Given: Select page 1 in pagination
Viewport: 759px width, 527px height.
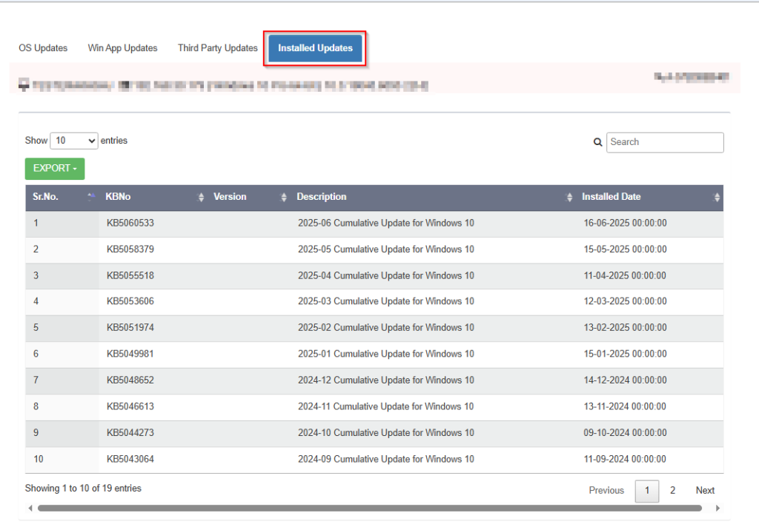Looking at the screenshot, I should [646, 491].
